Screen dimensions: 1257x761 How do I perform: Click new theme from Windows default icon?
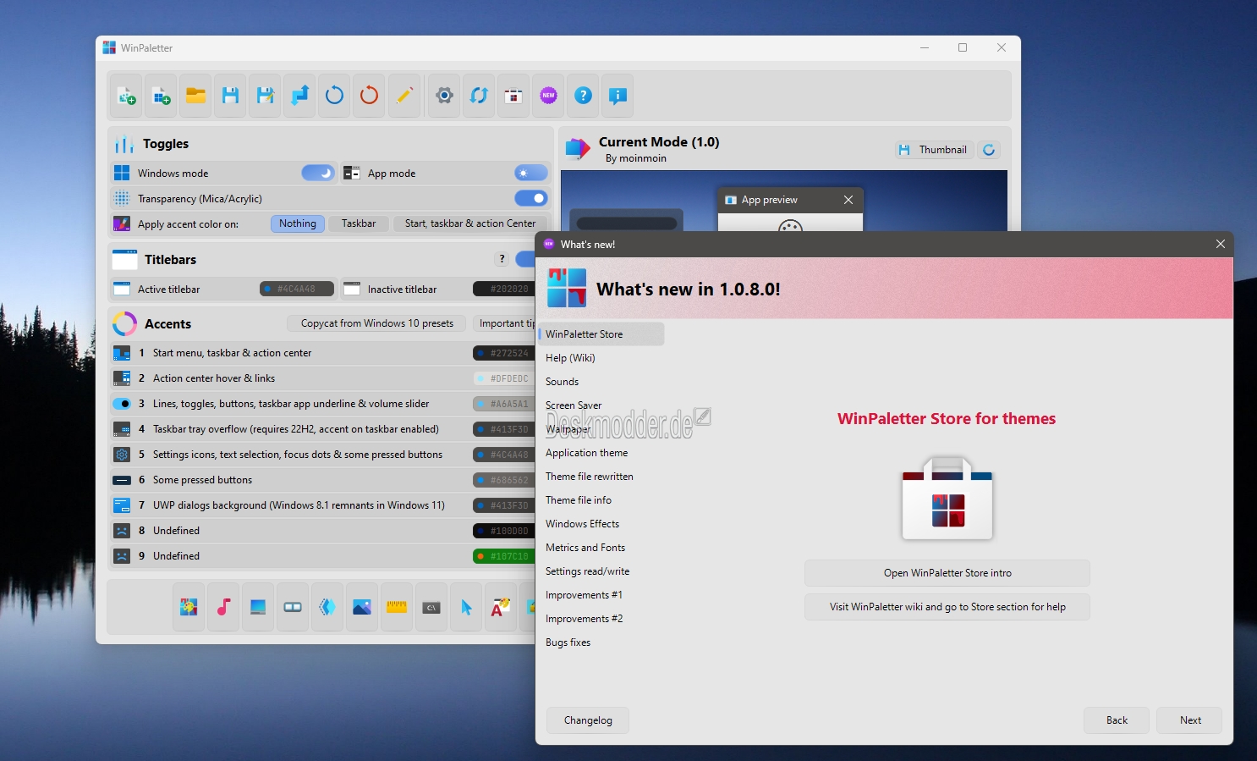(161, 96)
